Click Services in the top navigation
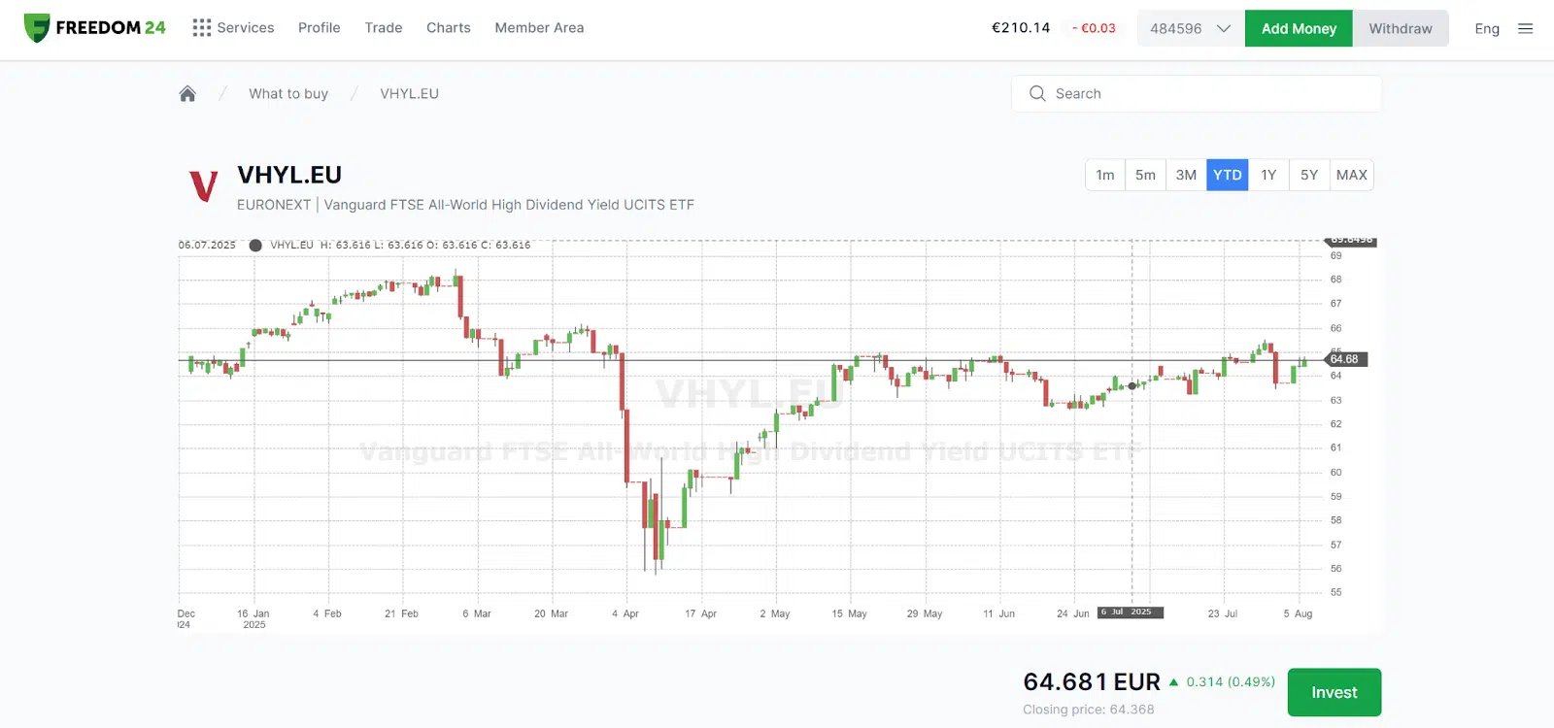1554x728 pixels. [246, 28]
